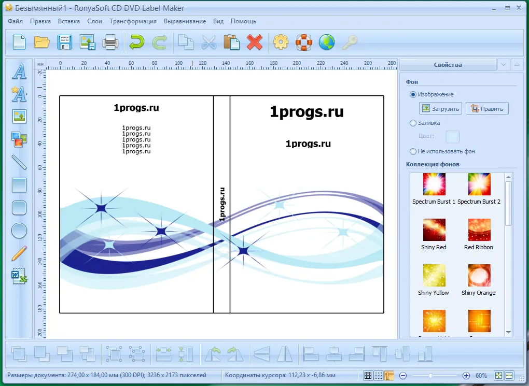Screen dimensions: 529x386
Task: Open the Вид menu
Action: 218,21
